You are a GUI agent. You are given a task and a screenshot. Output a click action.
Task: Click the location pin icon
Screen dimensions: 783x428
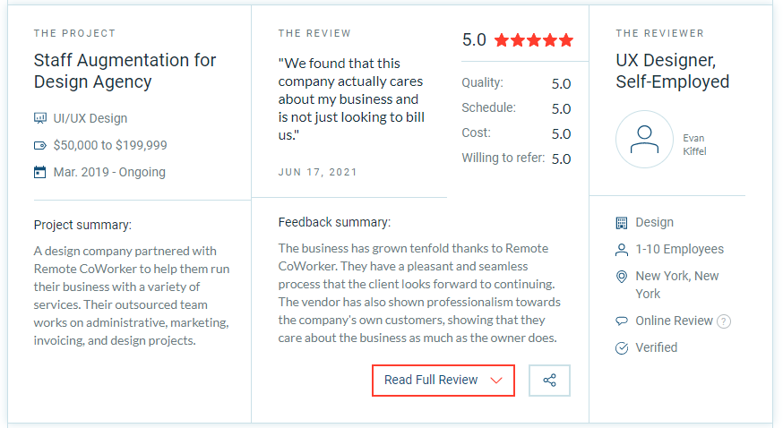pos(622,277)
